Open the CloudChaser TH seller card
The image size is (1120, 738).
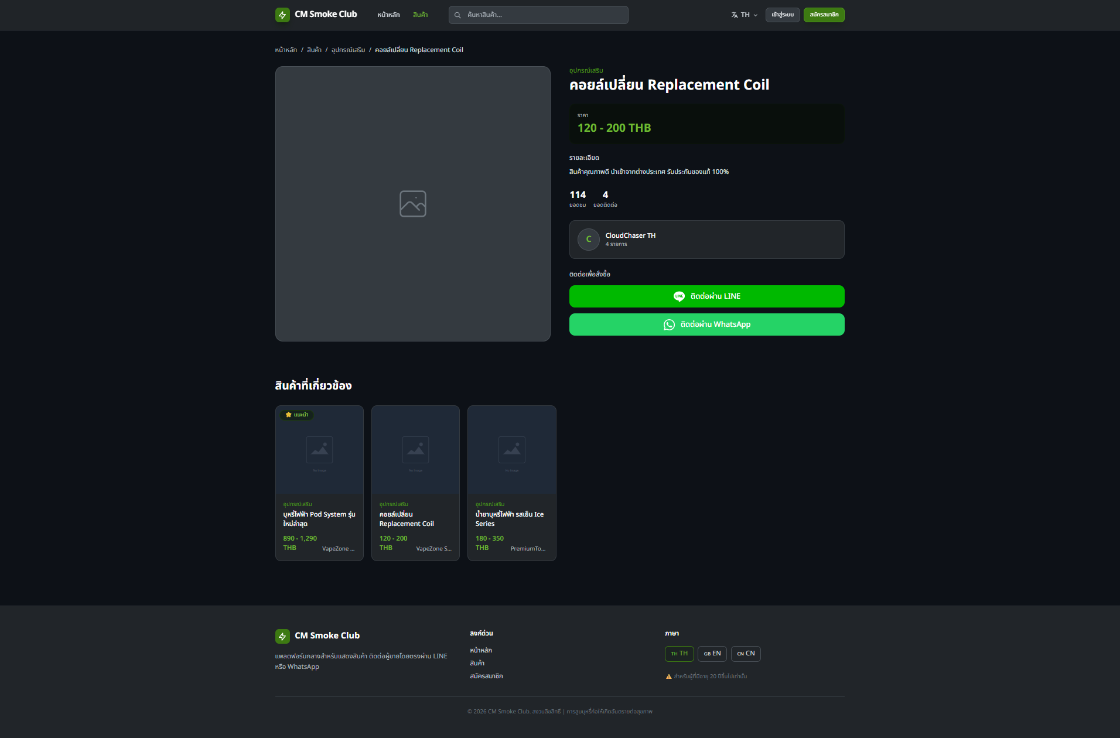tap(706, 240)
